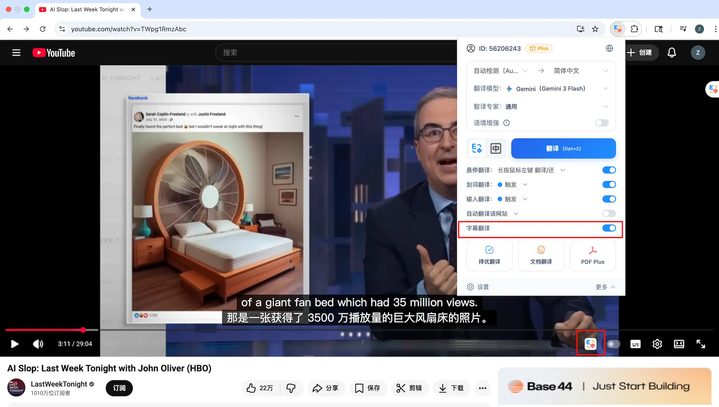The image size is (719, 407).
Task: Open PDF Plus in the translate panel
Action: (593, 255)
